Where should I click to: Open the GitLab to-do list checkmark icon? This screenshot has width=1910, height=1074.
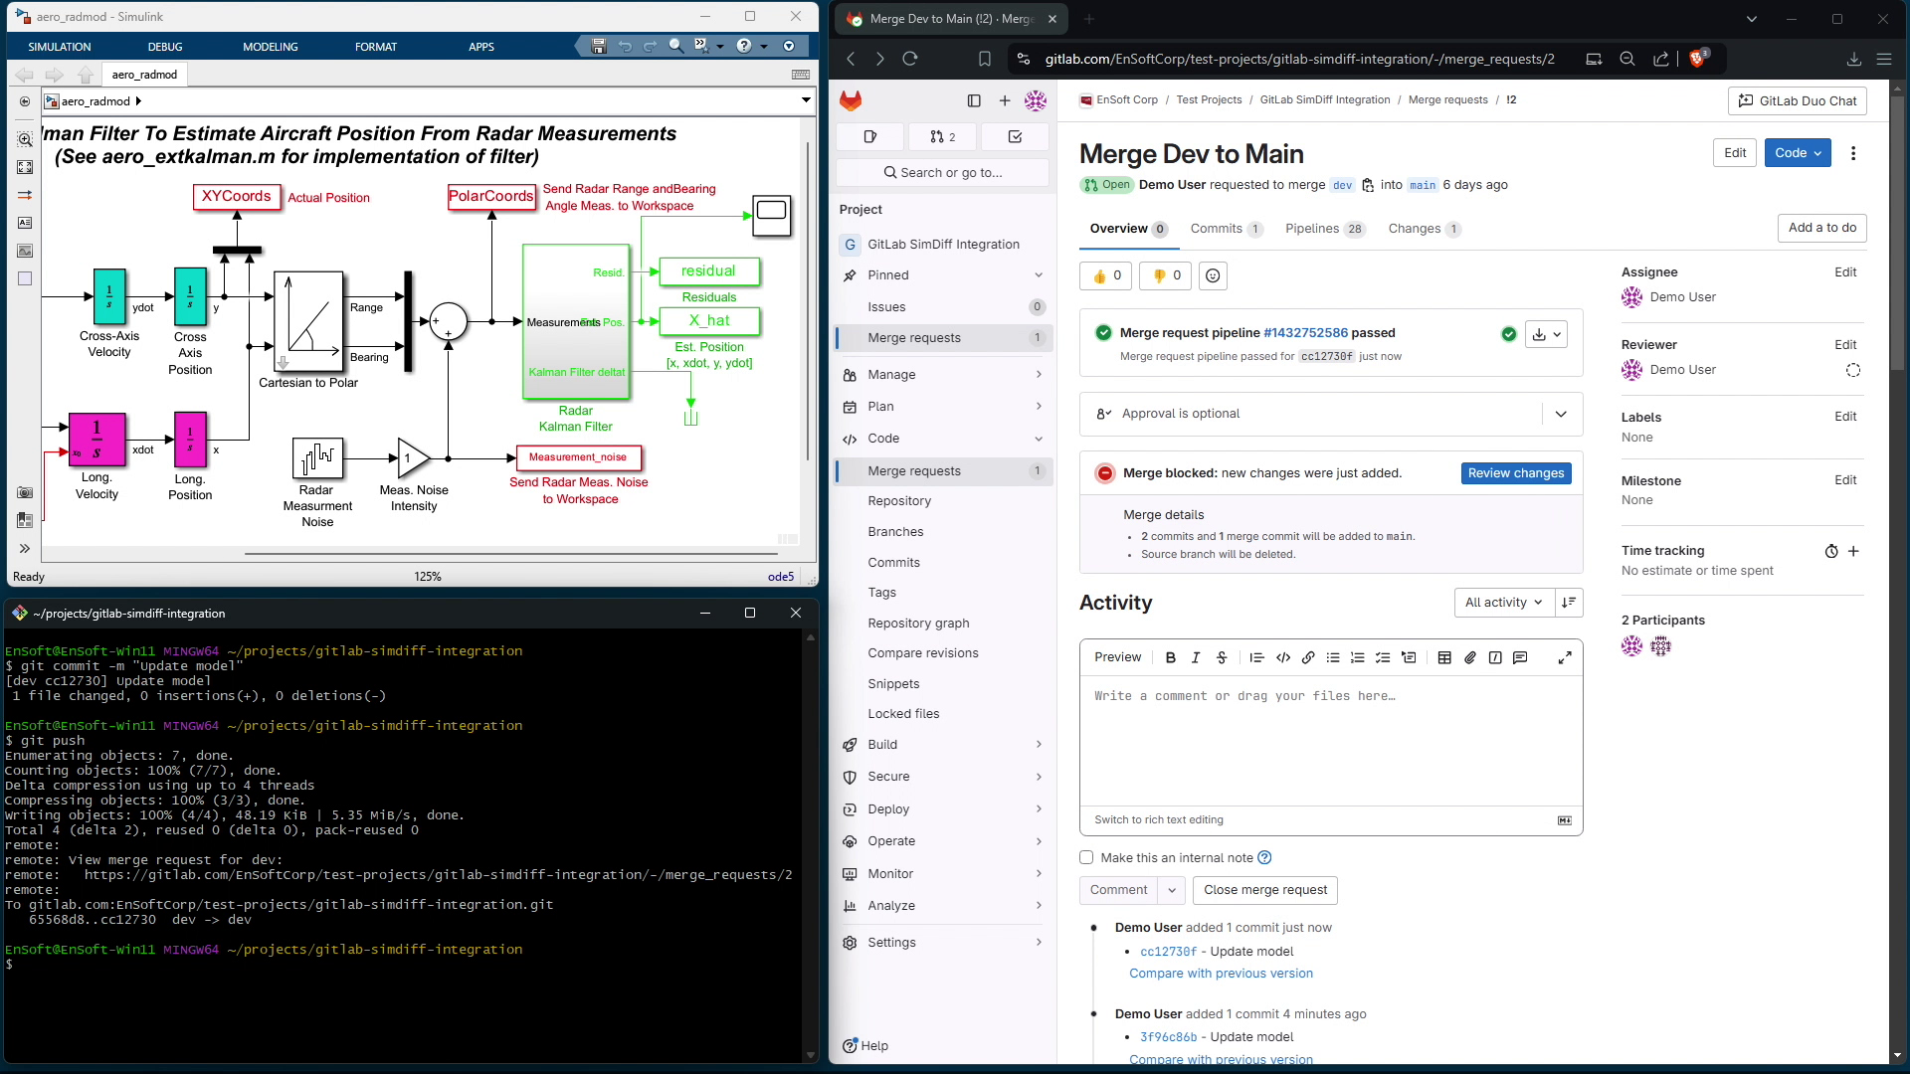pos(1015,136)
